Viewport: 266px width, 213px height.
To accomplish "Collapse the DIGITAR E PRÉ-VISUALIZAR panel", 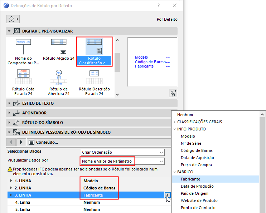I will point(9,31).
